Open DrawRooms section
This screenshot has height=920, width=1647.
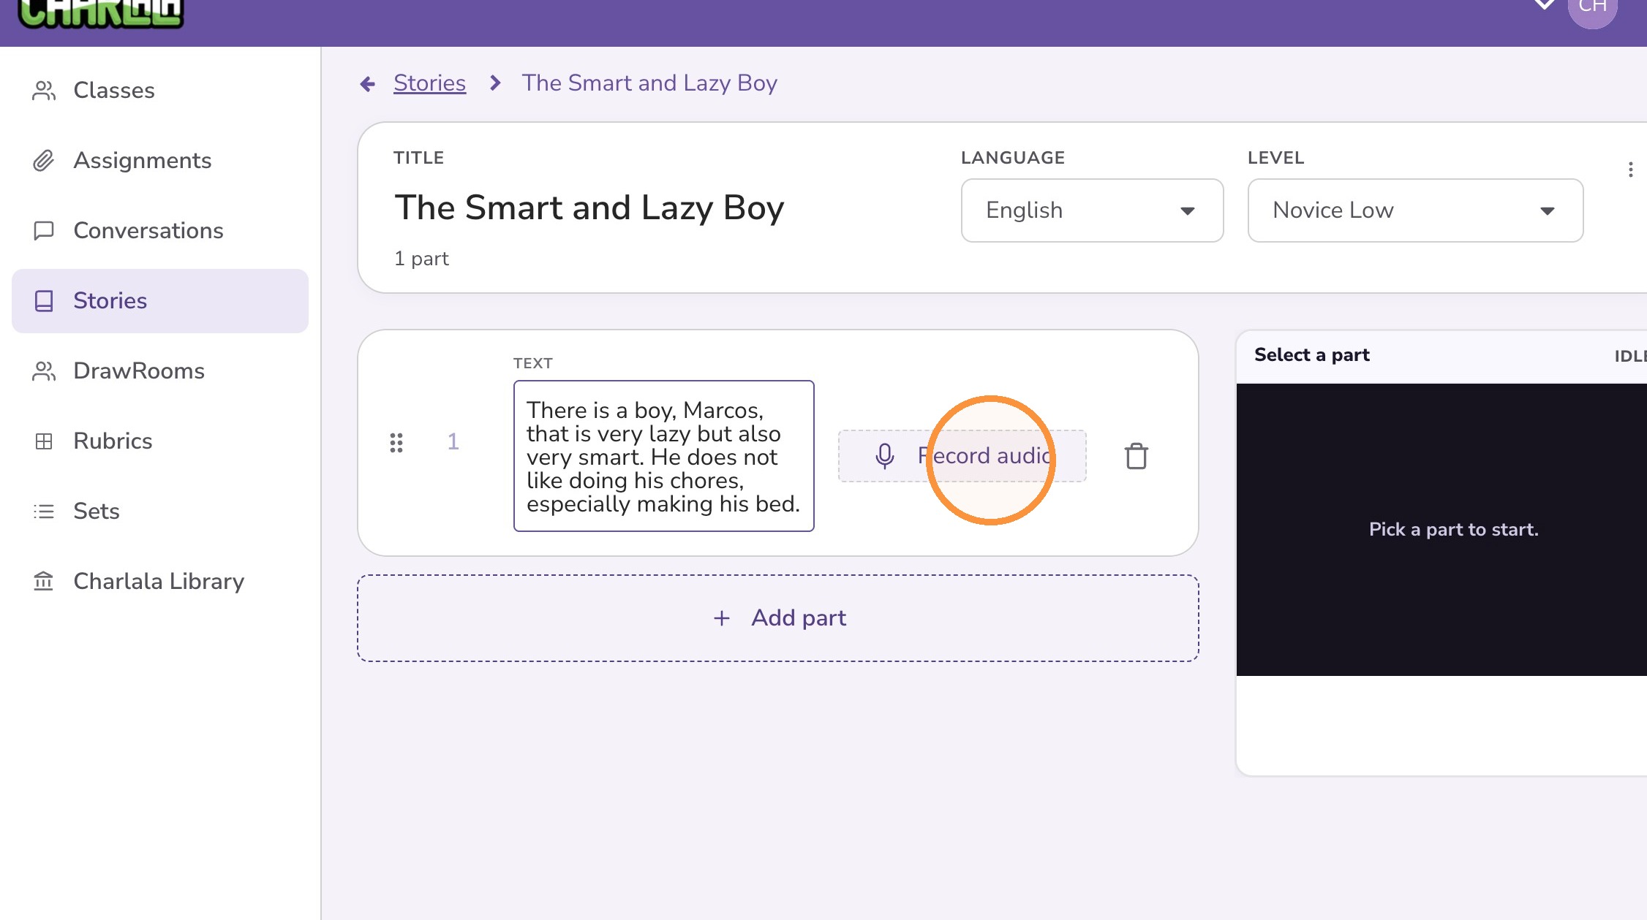(x=160, y=371)
